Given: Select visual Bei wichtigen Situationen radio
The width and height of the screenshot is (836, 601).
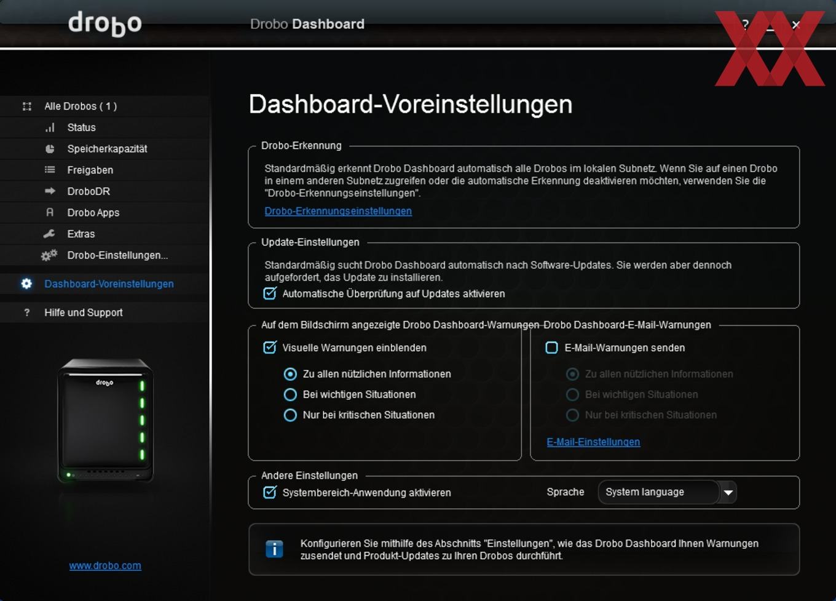Looking at the screenshot, I should [290, 394].
